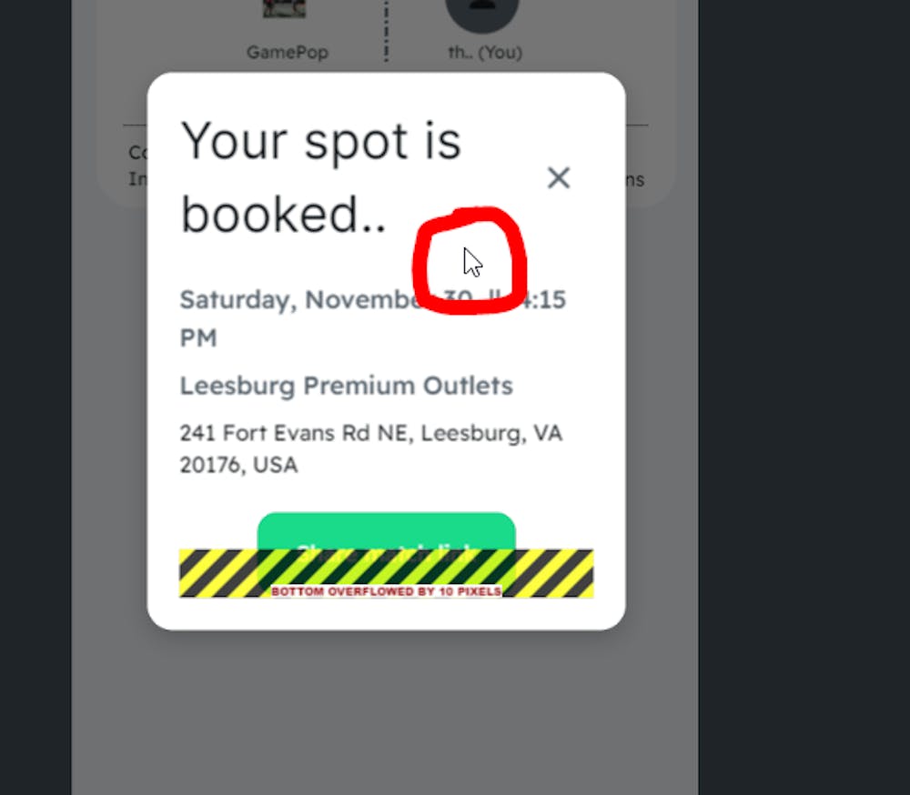Click the '20176, USA' postal code line
The width and height of the screenshot is (910, 795).
click(238, 465)
